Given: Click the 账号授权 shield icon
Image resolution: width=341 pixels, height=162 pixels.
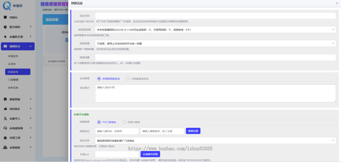Looking at the screenshot, I should pyautogui.click(x=5, y=27).
